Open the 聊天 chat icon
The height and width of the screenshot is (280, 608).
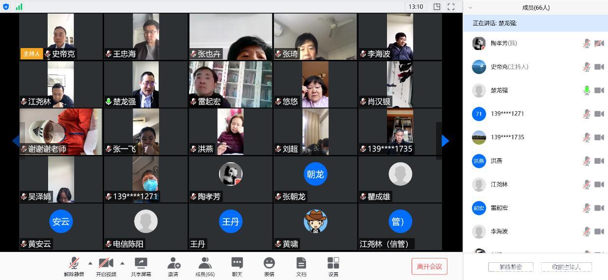237,263
